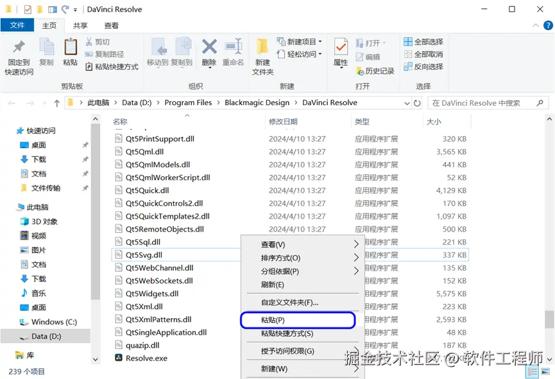This screenshot has width=555, height=379.
Task: Click the Paste clipboard icon in the ribbon
Action: [70, 47]
